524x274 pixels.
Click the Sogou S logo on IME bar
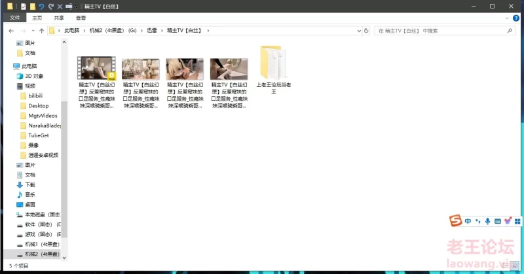(455, 220)
